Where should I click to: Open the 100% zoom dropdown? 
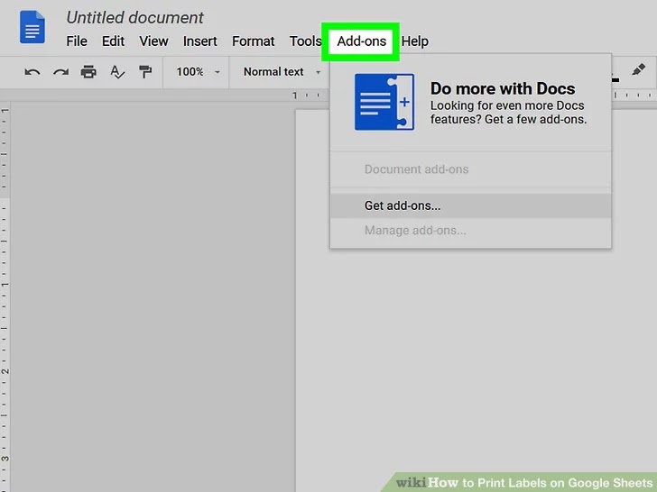[x=198, y=72]
